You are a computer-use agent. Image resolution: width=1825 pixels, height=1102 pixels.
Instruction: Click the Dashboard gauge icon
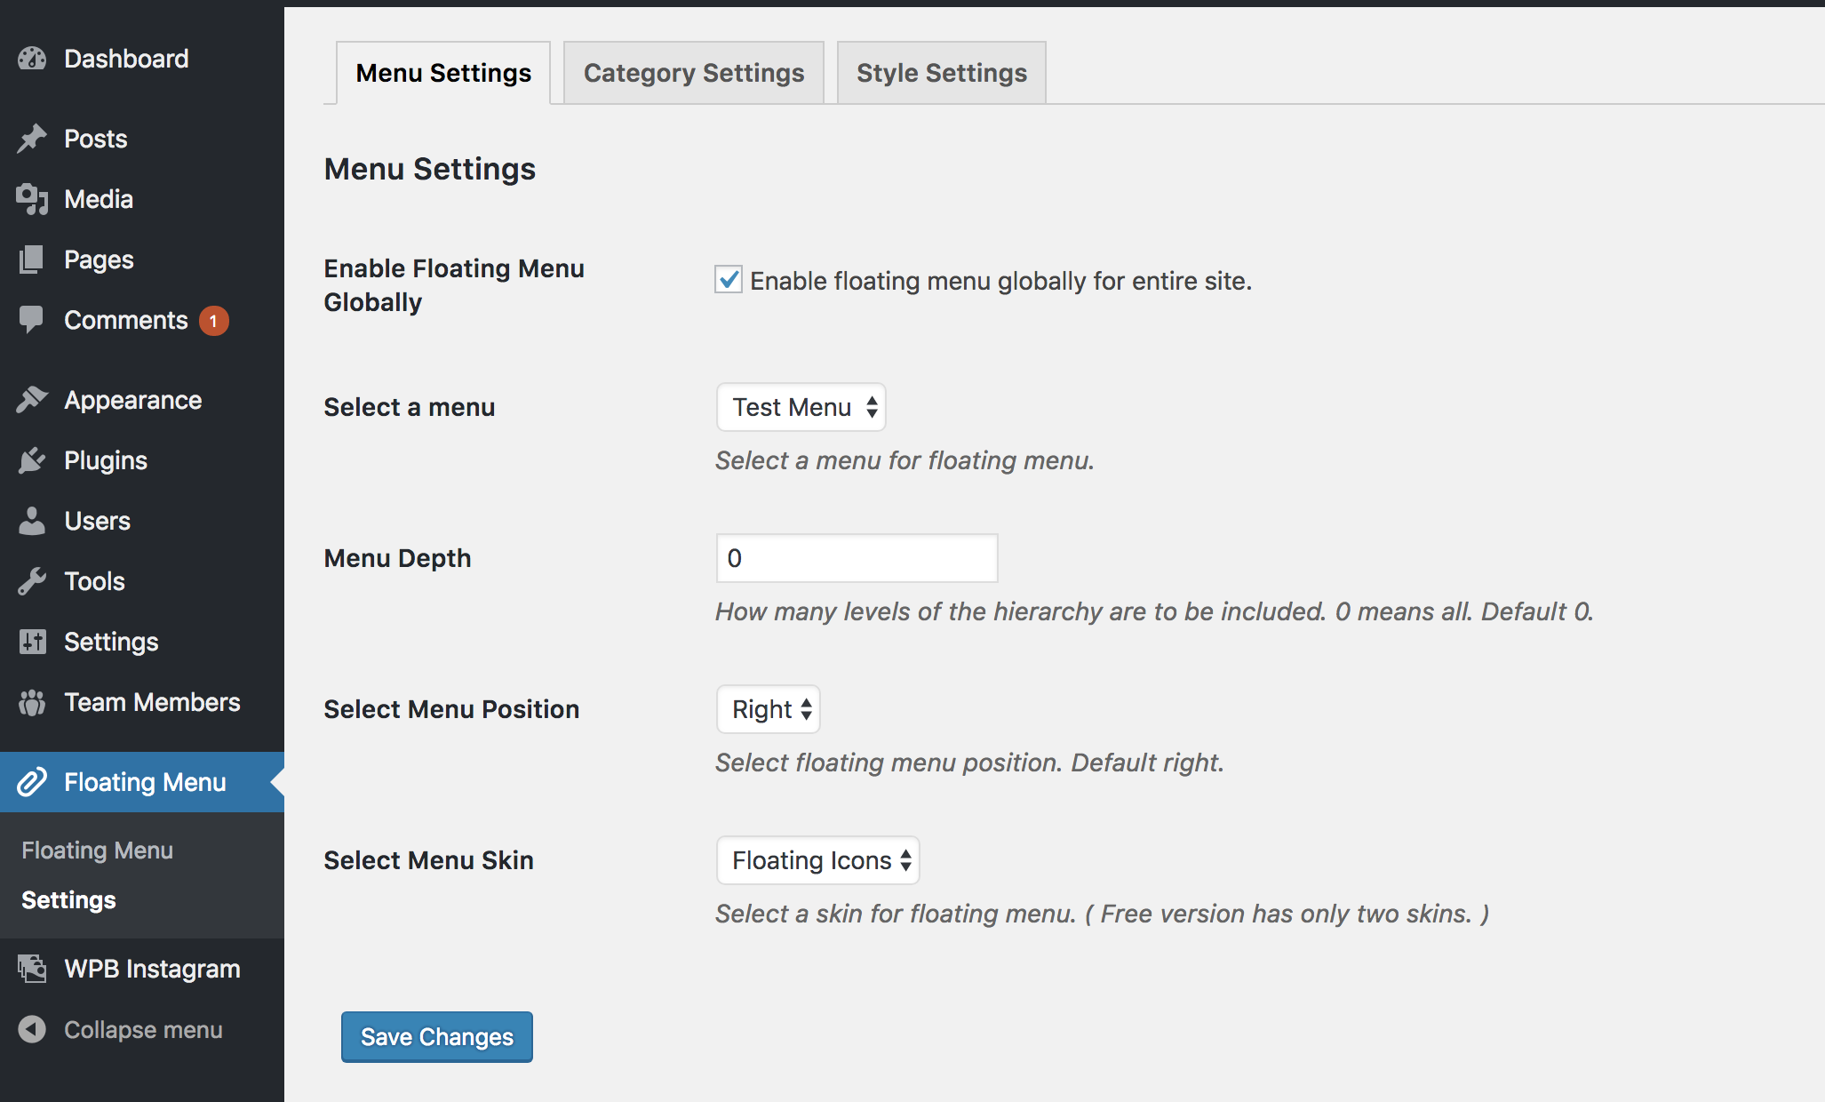click(x=32, y=59)
